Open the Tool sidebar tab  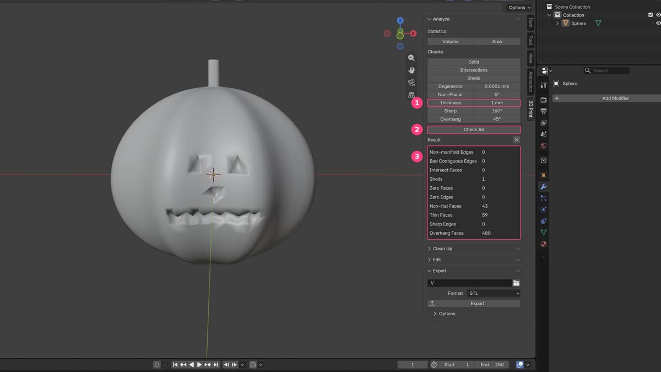pyautogui.click(x=531, y=40)
